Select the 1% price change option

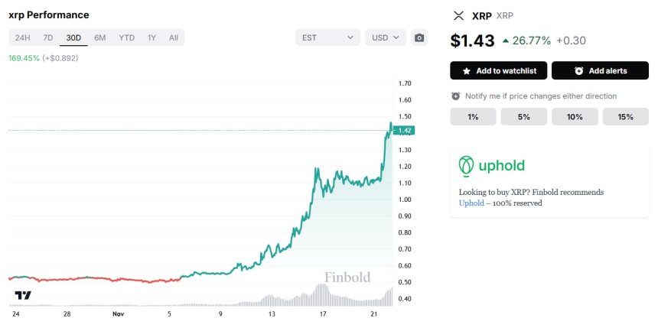pos(473,117)
